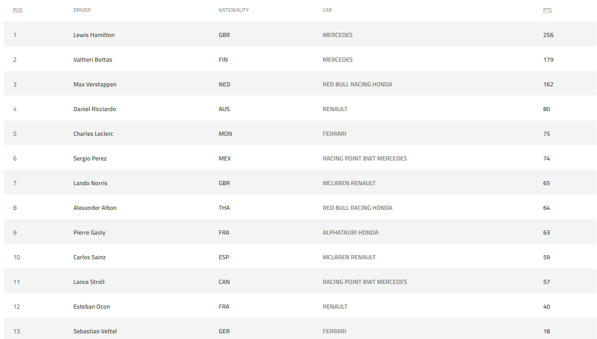
Task: Open Ferrari team link for Leclerc
Action: [x=334, y=134]
